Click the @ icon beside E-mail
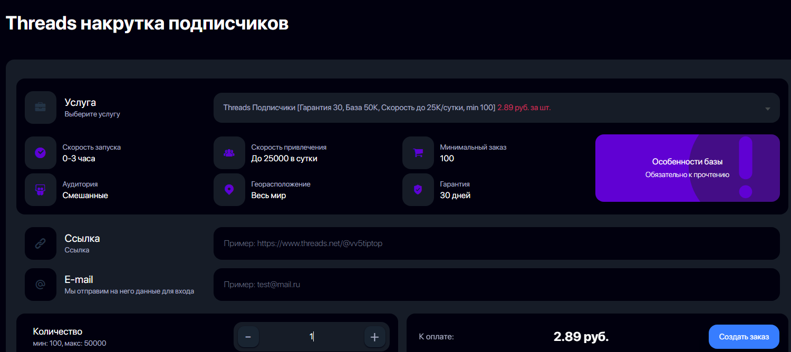 click(40, 285)
